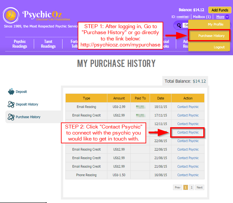This screenshot has height=203, width=233.
Task: Click the Amount column header
Action: 119,98
